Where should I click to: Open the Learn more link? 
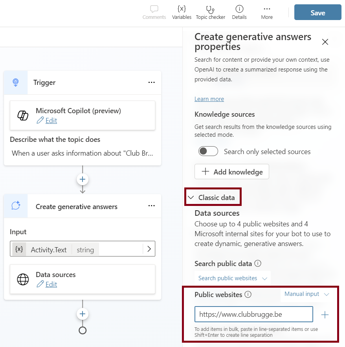tap(209, 99)
